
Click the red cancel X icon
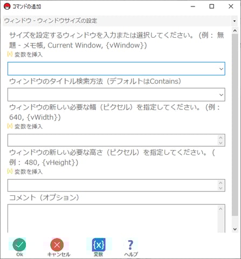57,244
